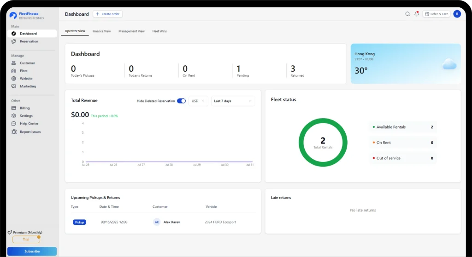Open Help Center from sidebar
This screenshot has width=472, height=257.
pyautogui.click(x=14, y=124)
